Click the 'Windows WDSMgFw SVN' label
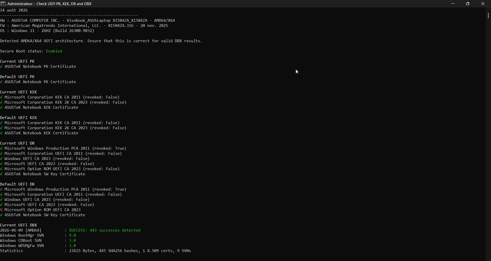The width and height of the screenshot is (491, 261). [22, 246]
